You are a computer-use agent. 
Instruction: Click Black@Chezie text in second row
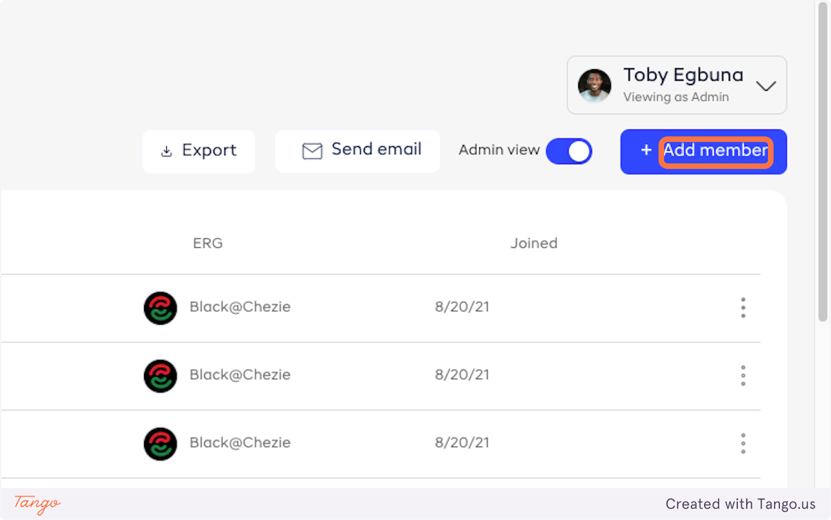point(240,375)
